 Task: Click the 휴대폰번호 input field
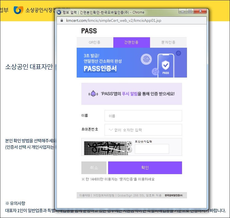pos(143,130)
